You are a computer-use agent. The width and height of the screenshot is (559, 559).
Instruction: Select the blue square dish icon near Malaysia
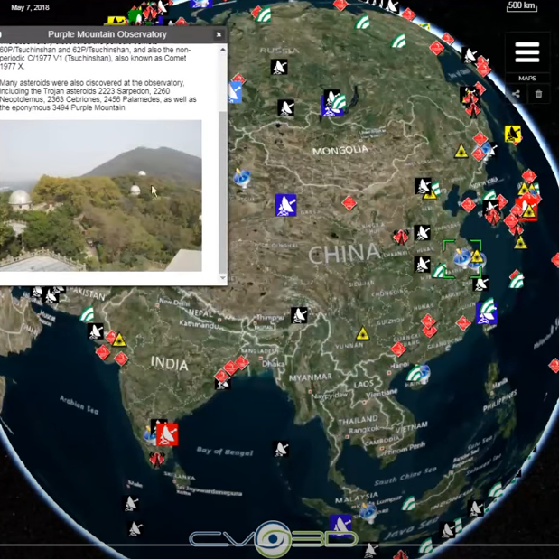pyautogui.click(x=340, y=526)
